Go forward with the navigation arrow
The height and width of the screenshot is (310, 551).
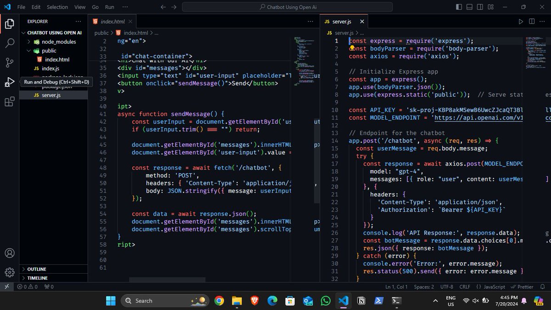click(174, 7)
